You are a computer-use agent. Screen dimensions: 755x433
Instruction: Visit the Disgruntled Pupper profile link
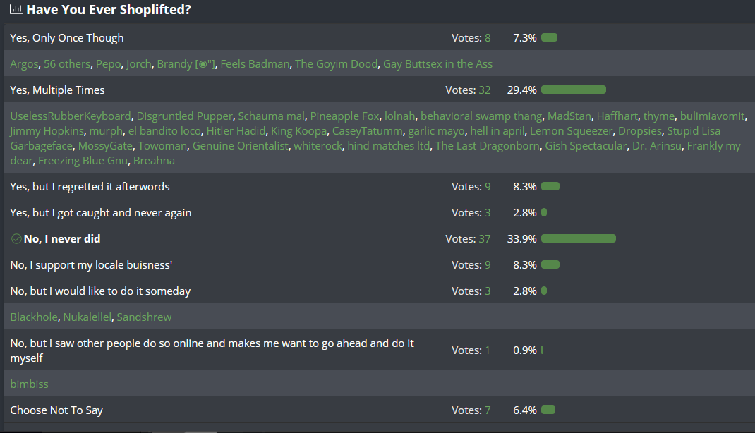pos(184,116)
